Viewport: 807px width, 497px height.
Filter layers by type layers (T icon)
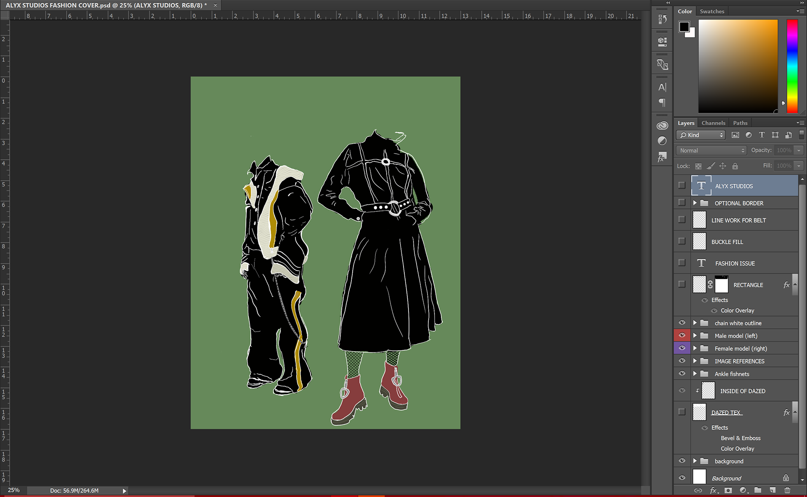pyautogui.click(x=762, y=135)
